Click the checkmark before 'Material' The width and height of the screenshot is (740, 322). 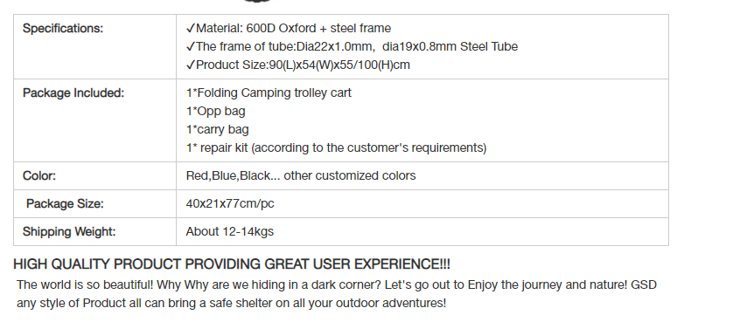click(x=191, y=29)
